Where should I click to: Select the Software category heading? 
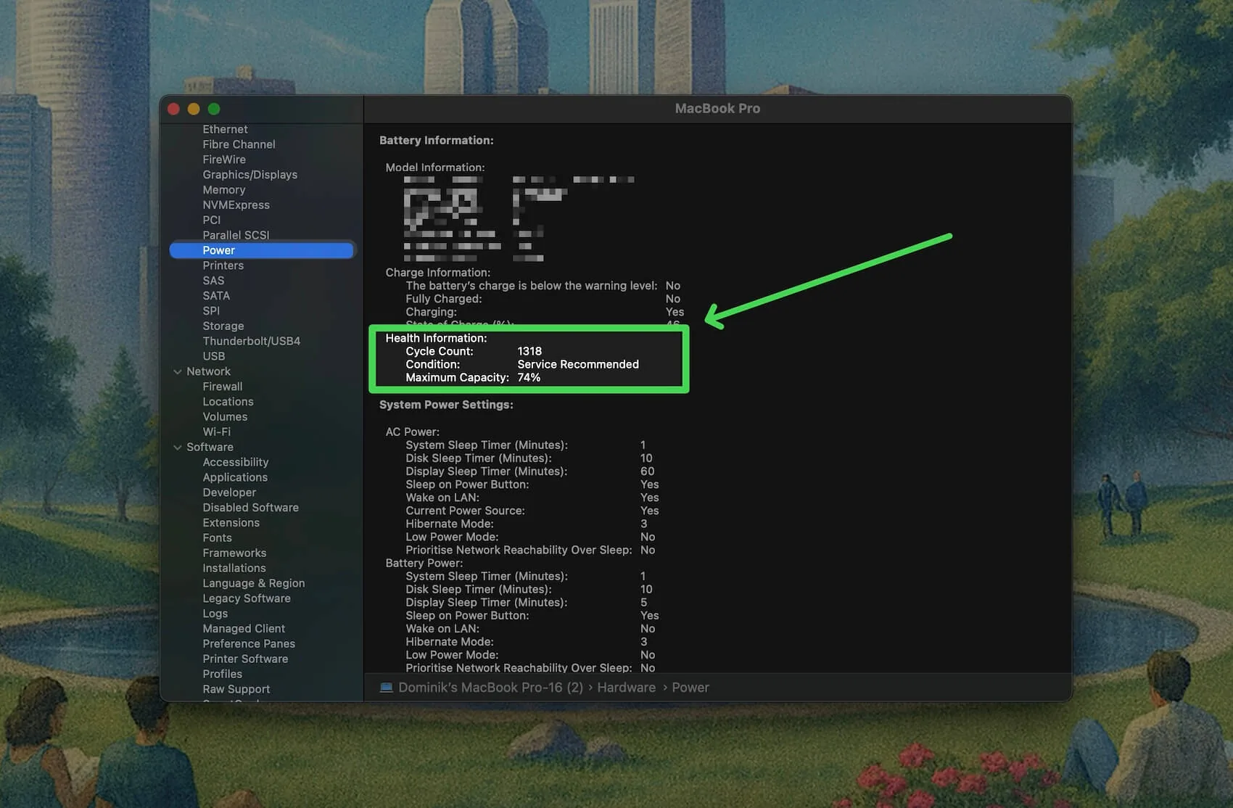click(210, 448)
